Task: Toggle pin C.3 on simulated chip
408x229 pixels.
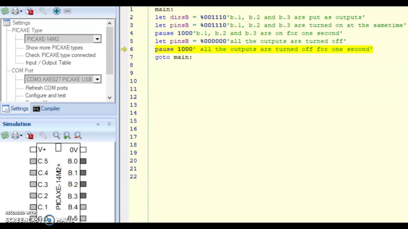Action: pos(33,184)
